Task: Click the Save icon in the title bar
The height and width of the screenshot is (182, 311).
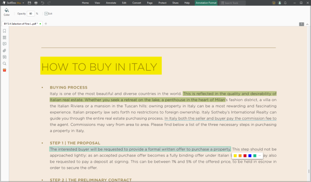Action: pyautogui.click(x=29, y=3)
